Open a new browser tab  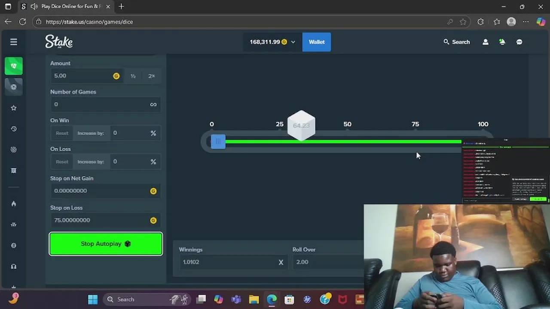coord(121,6)
